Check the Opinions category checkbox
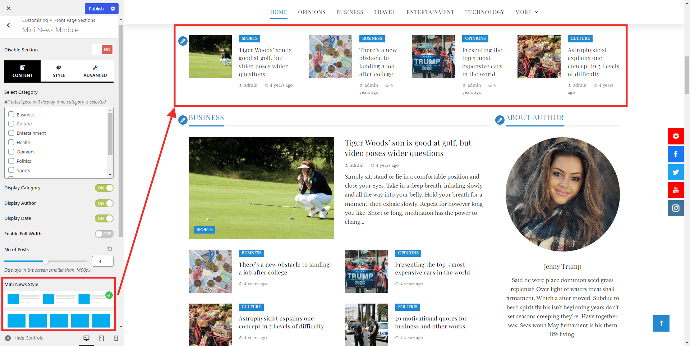The width and height of the screenshot is (690, 346). click(x=11, y=152)
